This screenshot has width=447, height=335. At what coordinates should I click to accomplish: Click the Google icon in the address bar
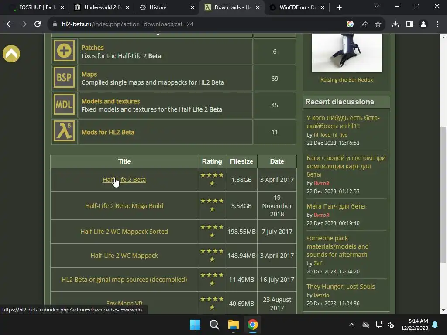(x=350, y=24)
